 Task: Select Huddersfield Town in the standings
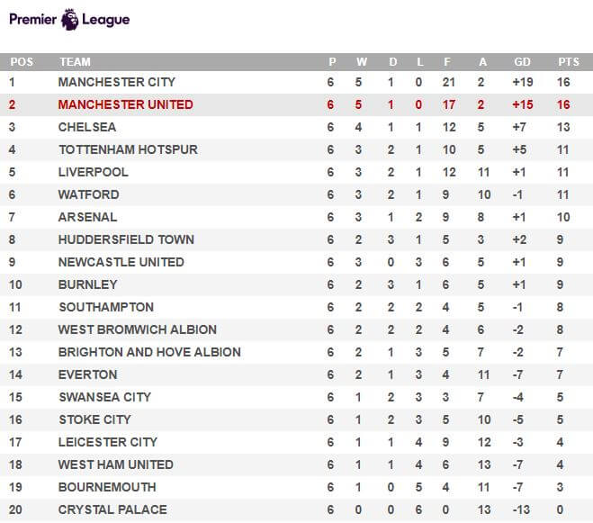[x=126, y=239]
